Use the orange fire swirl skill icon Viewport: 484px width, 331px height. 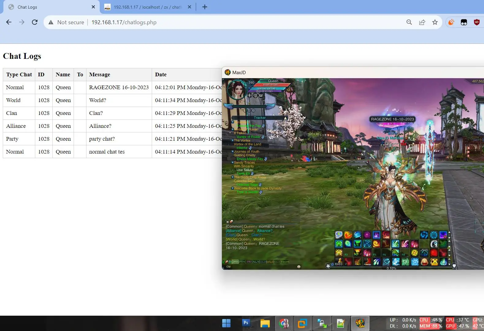click(348, 234)
